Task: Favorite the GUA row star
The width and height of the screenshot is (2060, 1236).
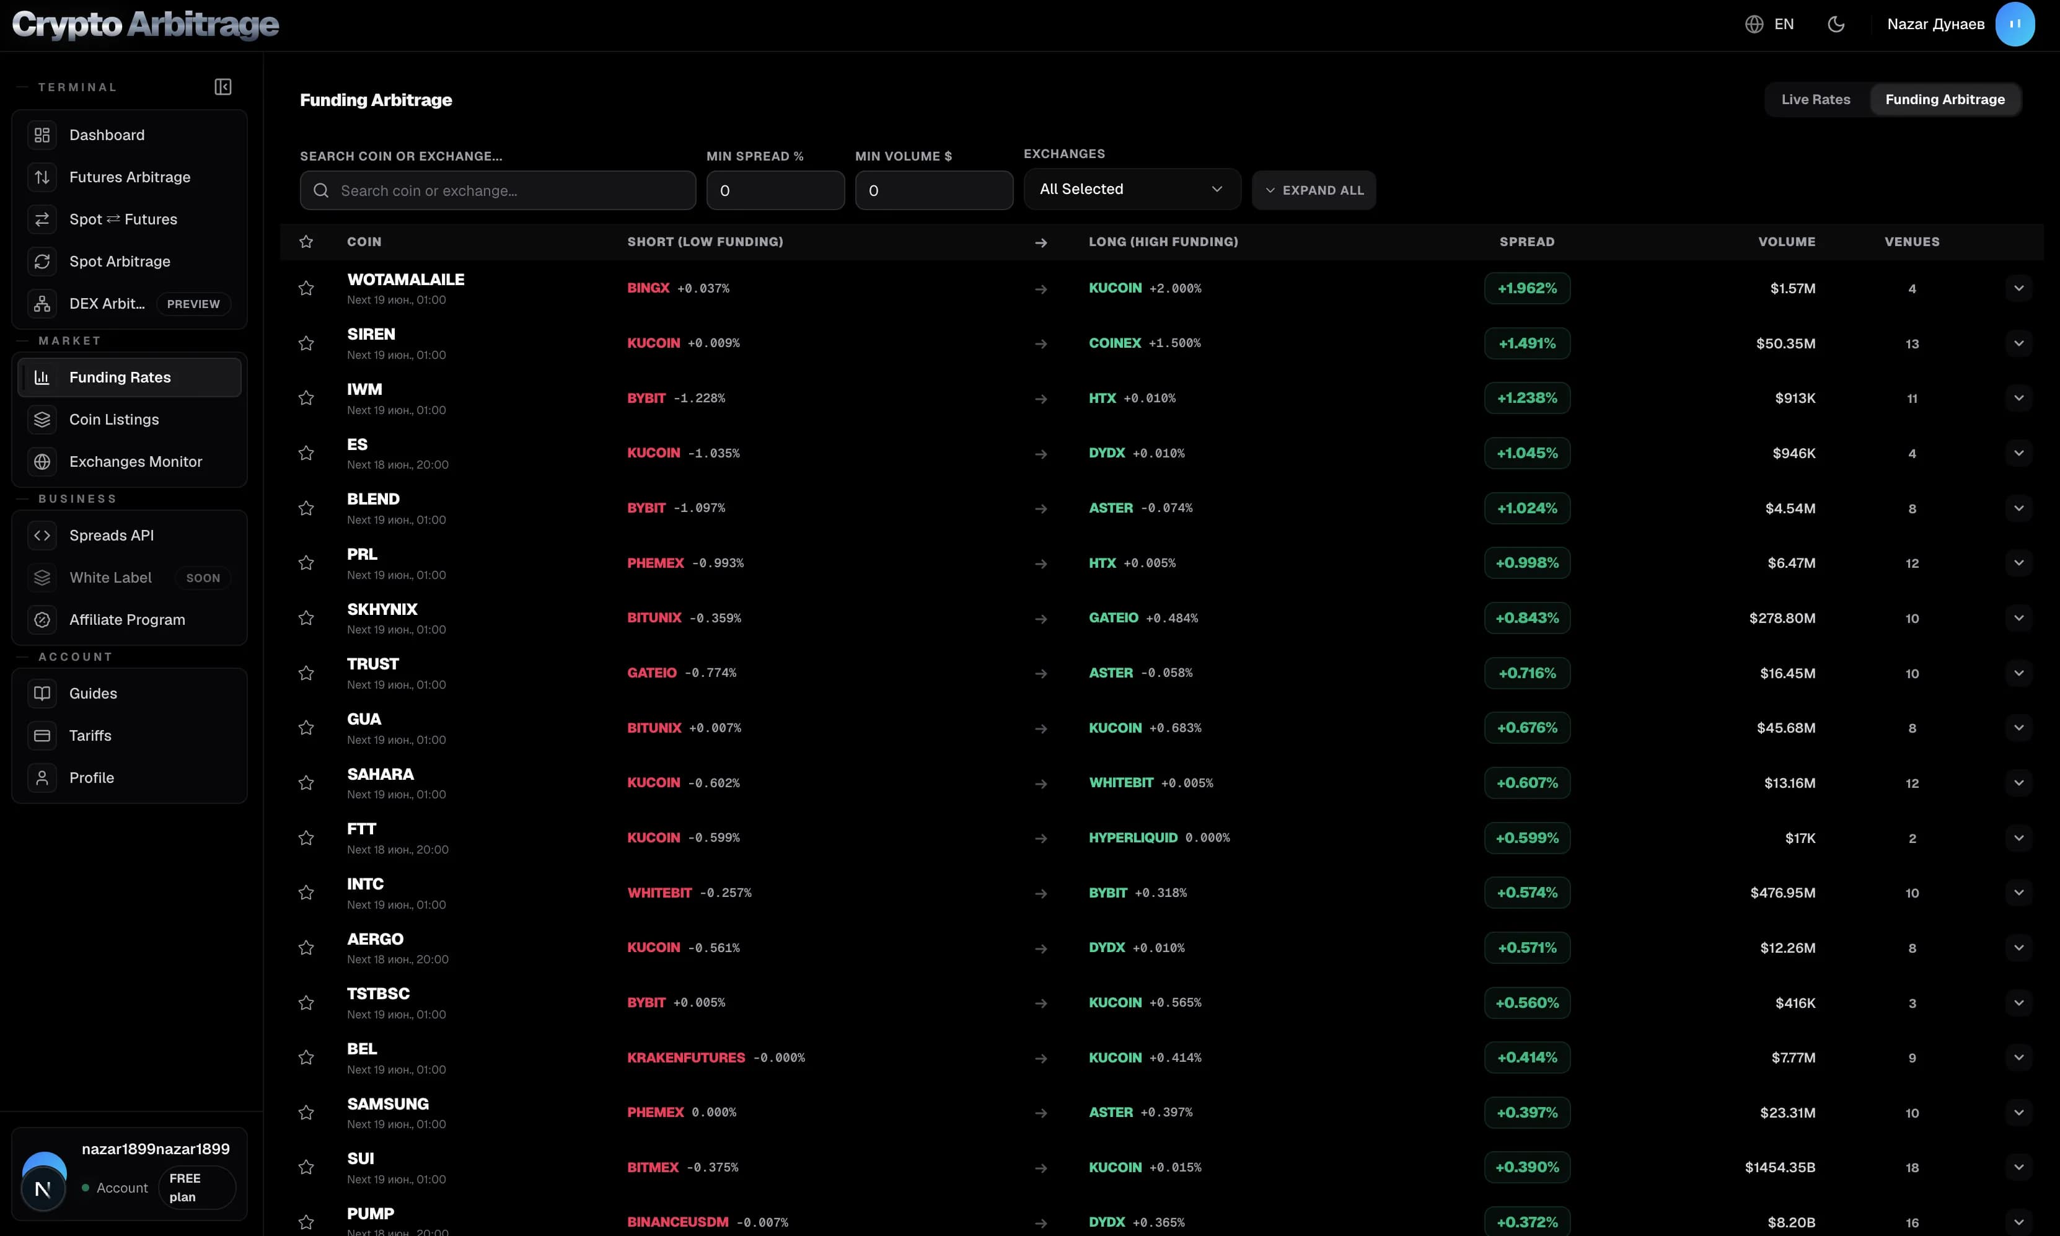Action: click(306, 728)
